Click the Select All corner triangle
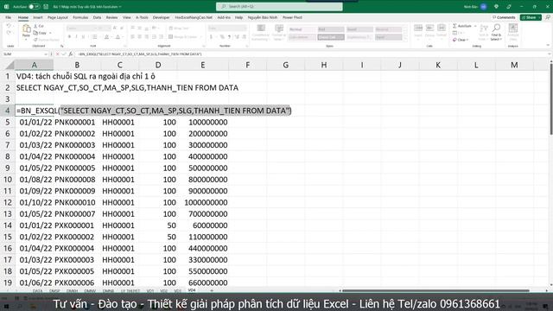The image size is (553, 311). (10, 66)
